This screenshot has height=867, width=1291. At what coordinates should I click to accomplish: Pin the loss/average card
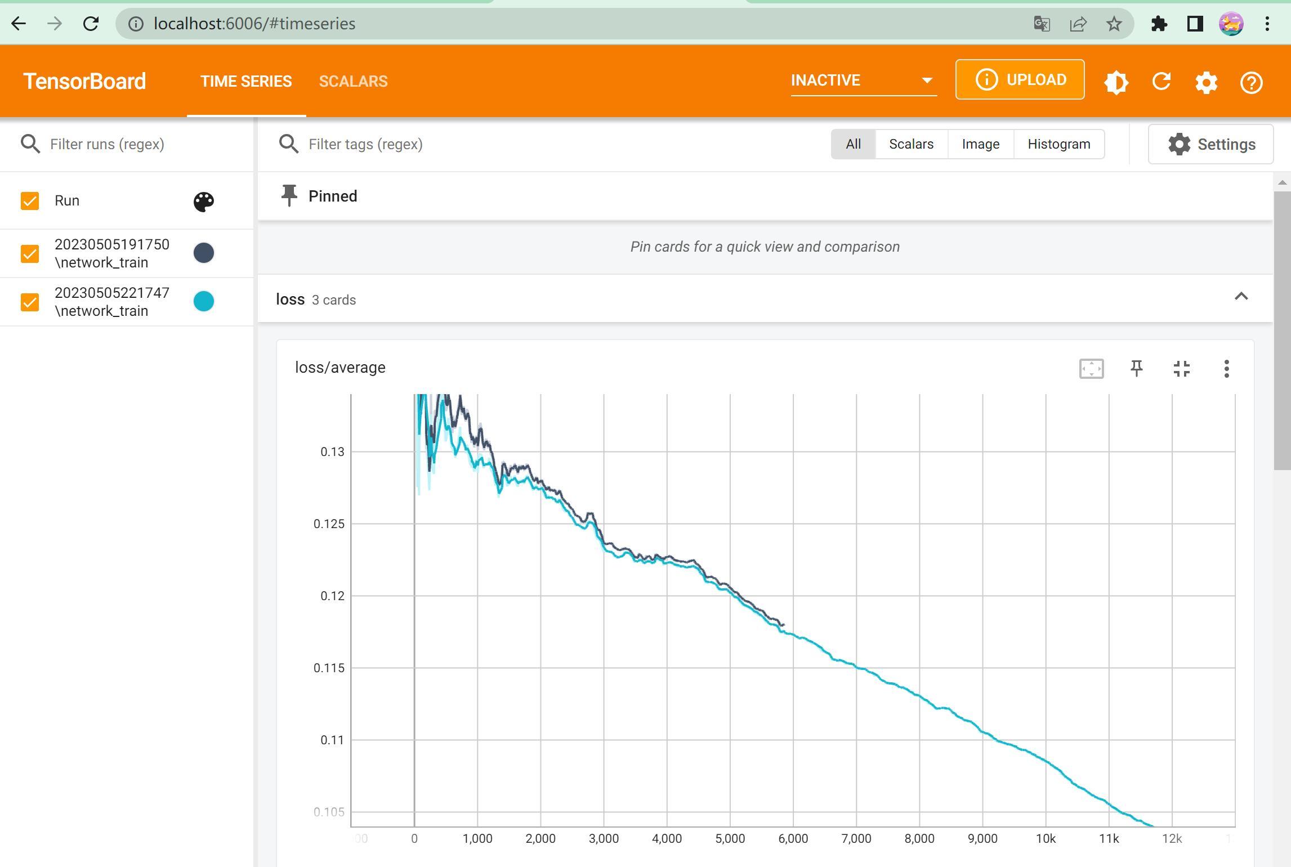(x=1136, y=369)
